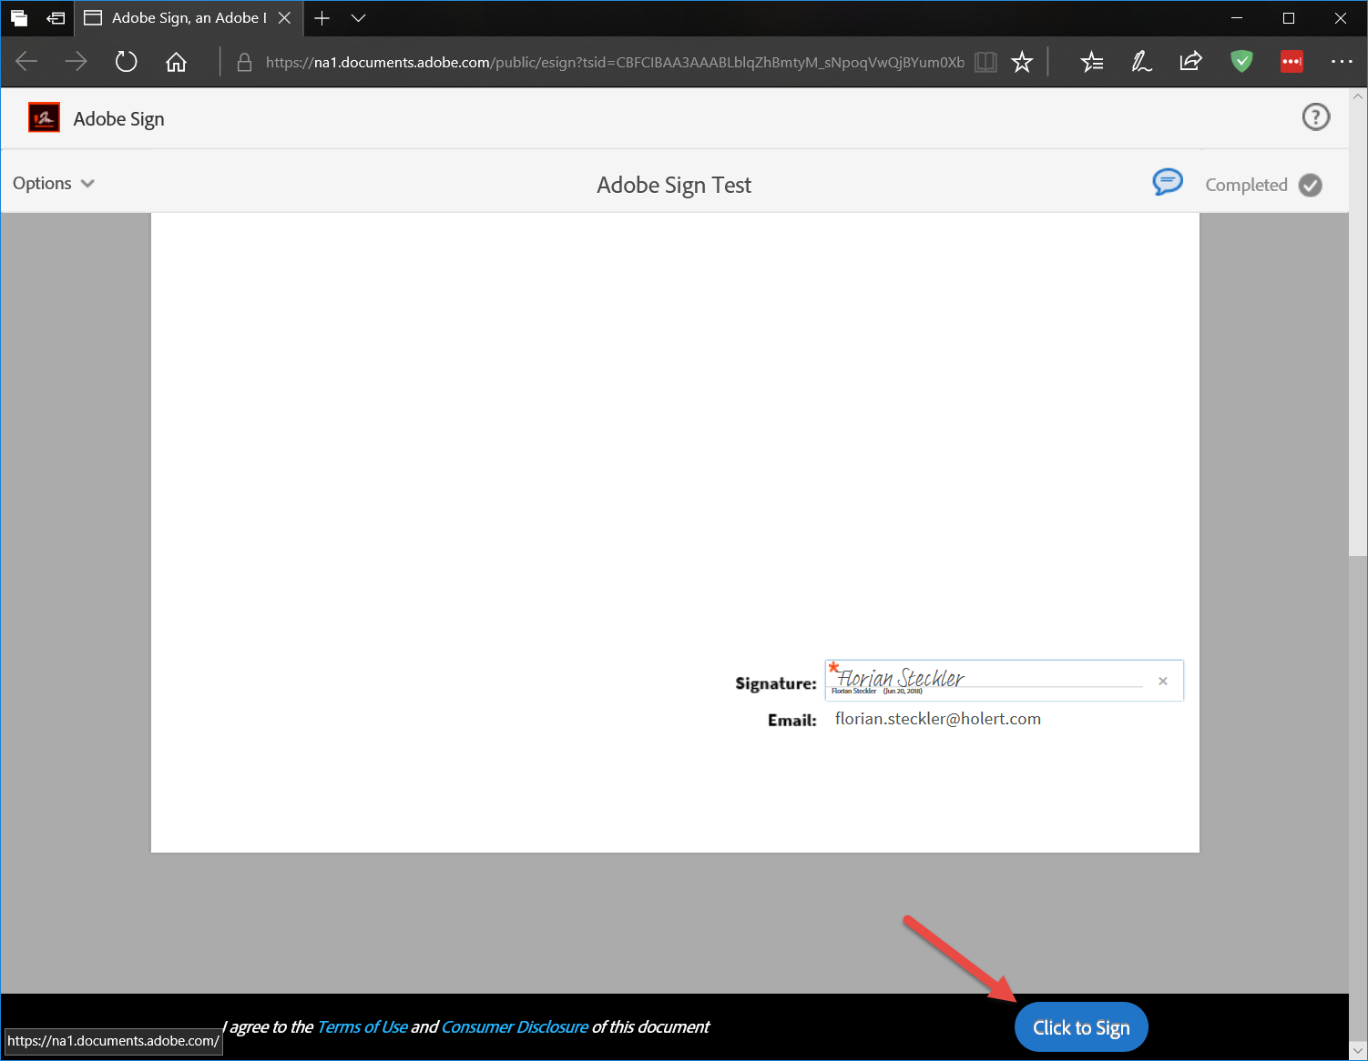
Task: Click the scrollbar up arrow
Action: tap(1358, 96)
